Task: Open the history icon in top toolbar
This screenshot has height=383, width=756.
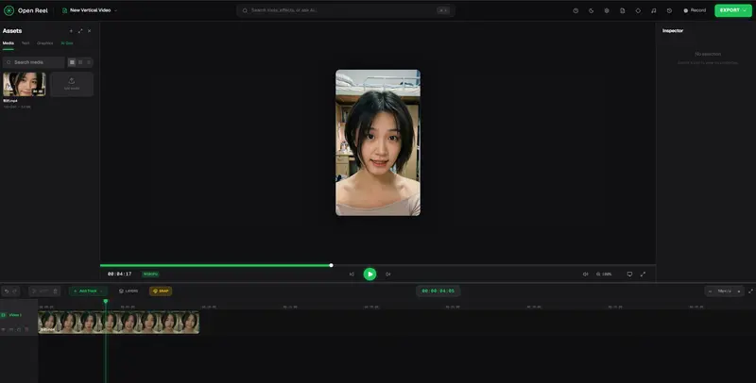Action: 669,10
